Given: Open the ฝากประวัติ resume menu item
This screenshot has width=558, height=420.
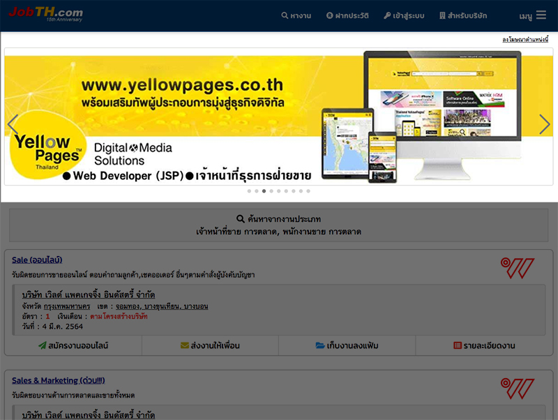Looking at the screenshot, I should pos(347,15).
